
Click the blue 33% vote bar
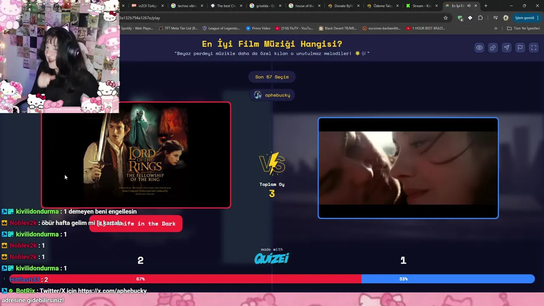tap(448, 279)
